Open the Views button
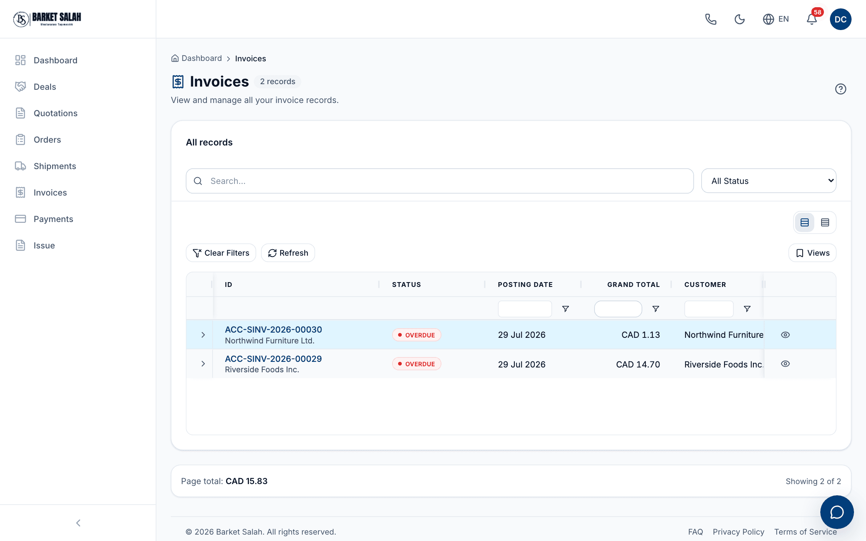 point(812,253)
